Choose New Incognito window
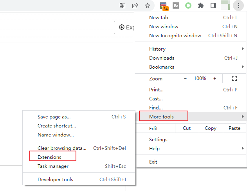 [175, 36]
